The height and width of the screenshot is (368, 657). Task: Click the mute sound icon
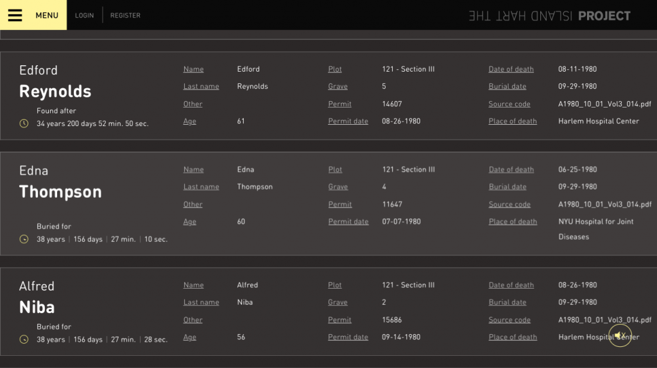[x=620, y=335]
